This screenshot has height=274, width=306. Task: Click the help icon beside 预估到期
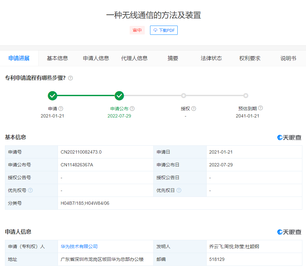pyautogui.click(x=260, y=108)
